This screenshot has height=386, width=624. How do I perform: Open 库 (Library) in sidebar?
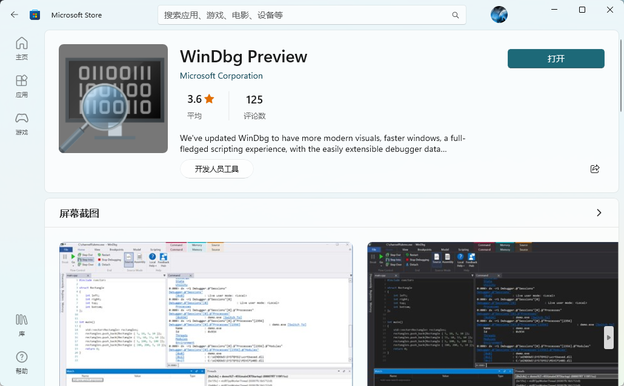click(x=22, y=325)
